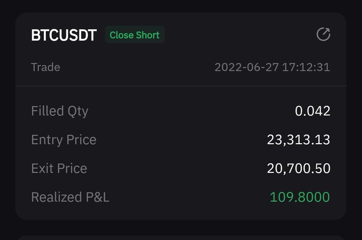Screen dimensions: 362x240
Task: Tap the empty gap between Trade label and timestamp
Action: pos(137,67)
